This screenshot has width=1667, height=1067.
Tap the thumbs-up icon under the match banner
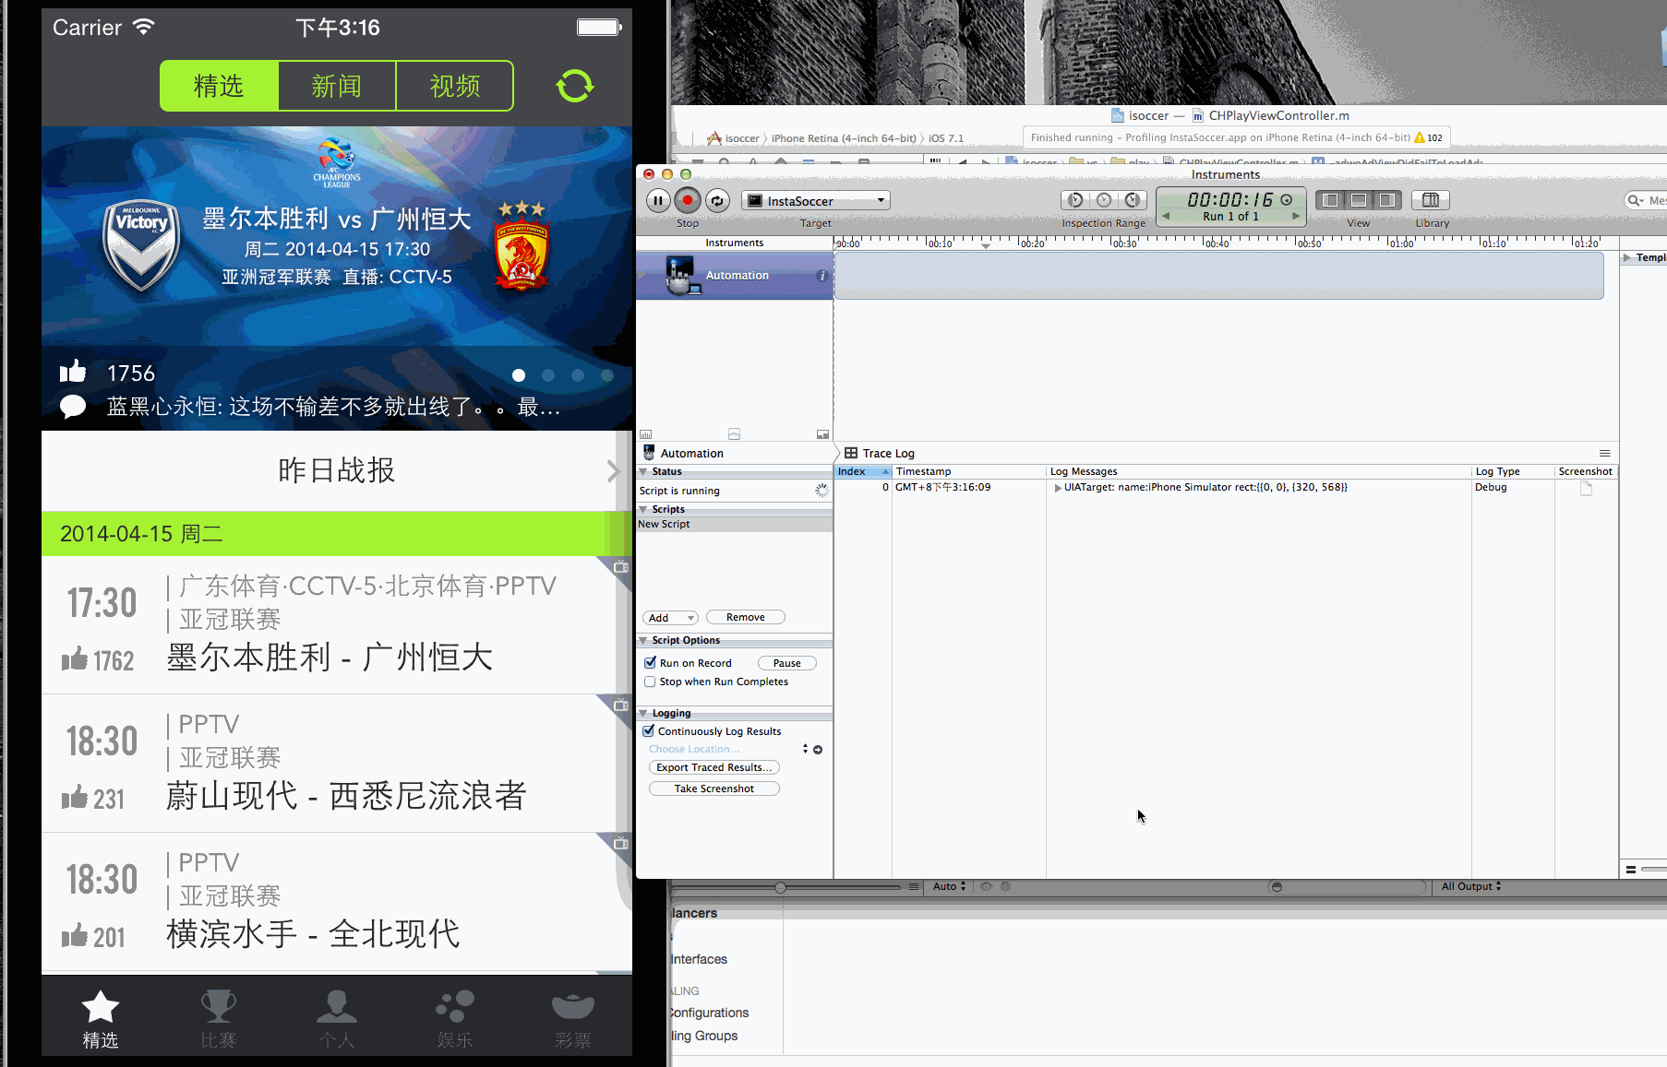point(72,372)
